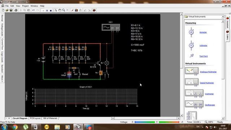Image resolution: width=231 pixels, height=130 pixels.
Task: Select Voltage Levels view on left sidebar
Action: tap(2, 30)
